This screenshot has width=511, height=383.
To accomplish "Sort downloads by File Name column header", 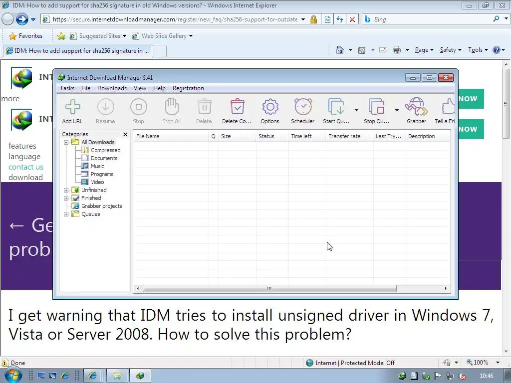I will click(x=171, y=136).
